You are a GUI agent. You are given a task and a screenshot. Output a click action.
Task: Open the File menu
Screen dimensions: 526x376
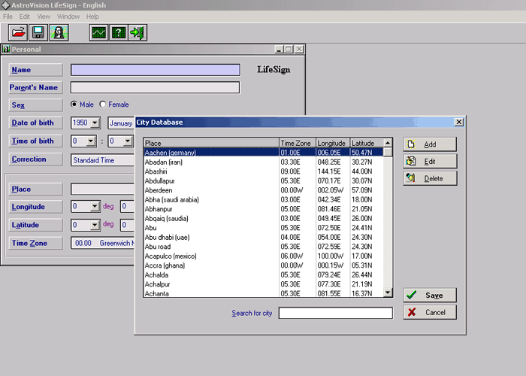8,17
